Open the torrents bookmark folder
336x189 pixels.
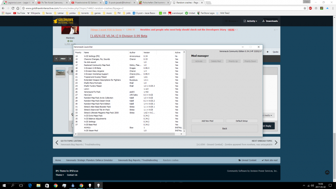[83, 13]
